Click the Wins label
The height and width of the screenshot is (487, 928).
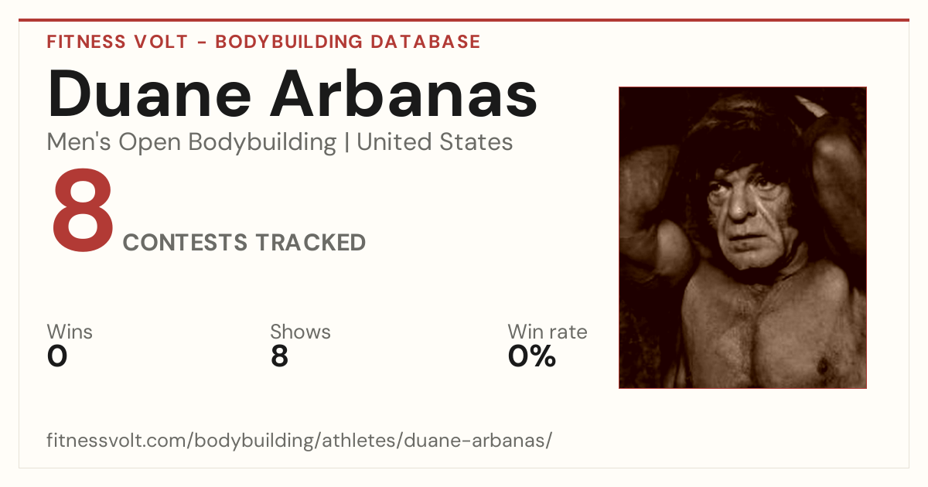pos(70,332)
